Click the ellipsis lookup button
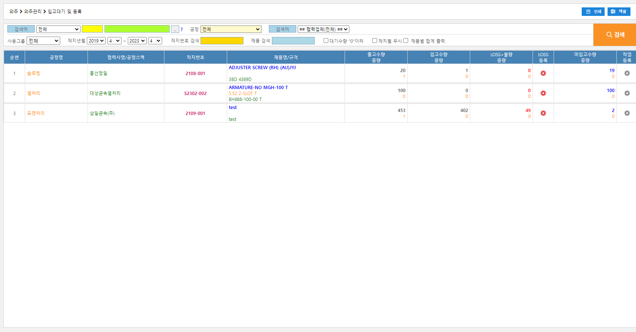This screenshot has height=332, width=636. click(175, 29)
